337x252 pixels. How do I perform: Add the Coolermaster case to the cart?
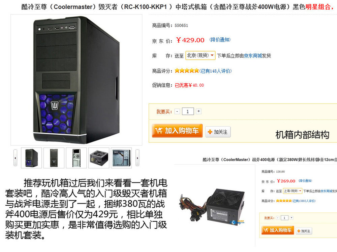(177, 130)
